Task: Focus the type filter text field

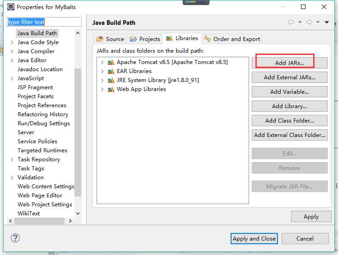Action: point(44,22)
